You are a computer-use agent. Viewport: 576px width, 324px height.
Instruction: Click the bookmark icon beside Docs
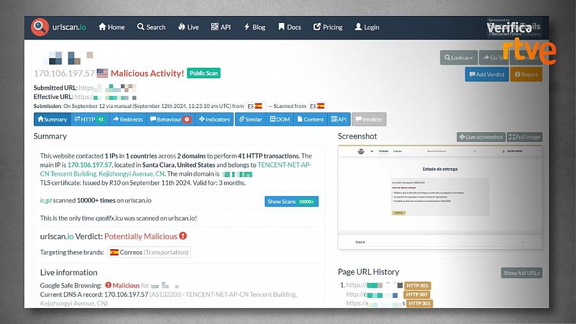(282, 27)
